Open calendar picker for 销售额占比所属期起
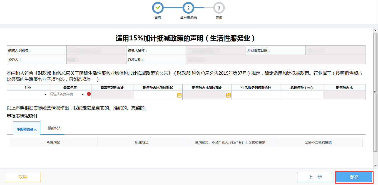This screenshot has width=378, height=185. coord(179,95)
